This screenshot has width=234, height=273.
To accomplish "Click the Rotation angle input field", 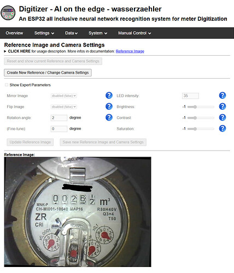I will point(59,118).
